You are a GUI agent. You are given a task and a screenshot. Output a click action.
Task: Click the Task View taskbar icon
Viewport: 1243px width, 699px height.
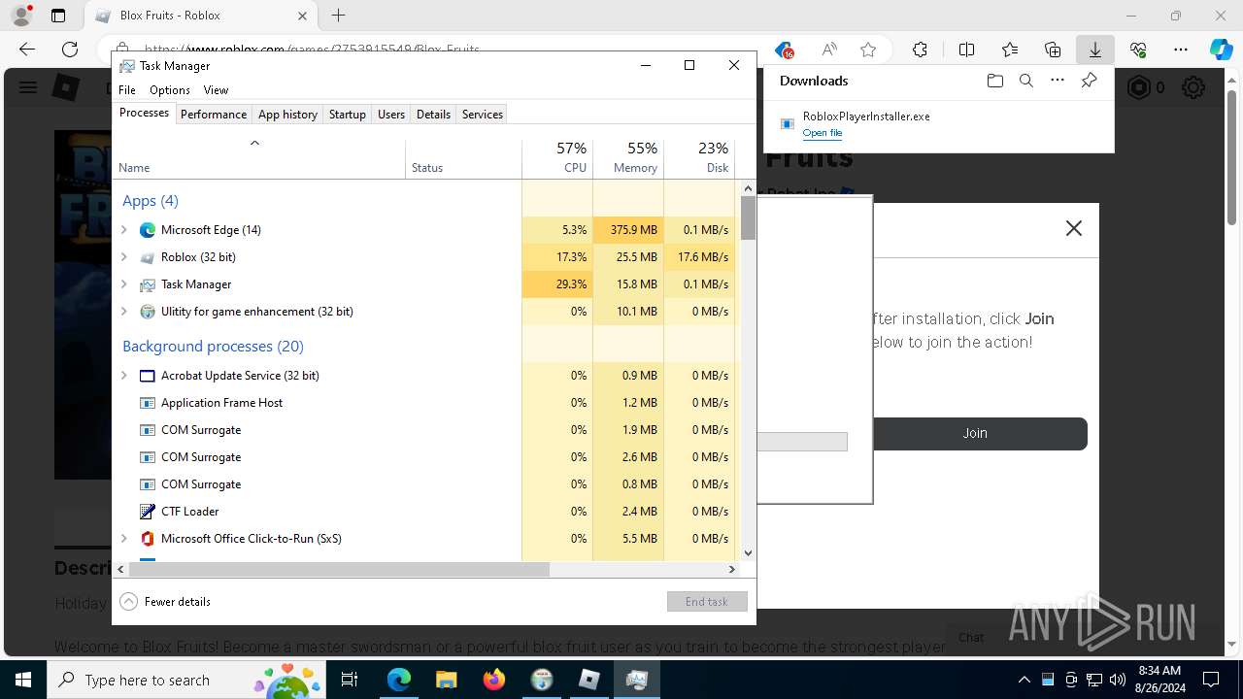(x=350, y=680)
